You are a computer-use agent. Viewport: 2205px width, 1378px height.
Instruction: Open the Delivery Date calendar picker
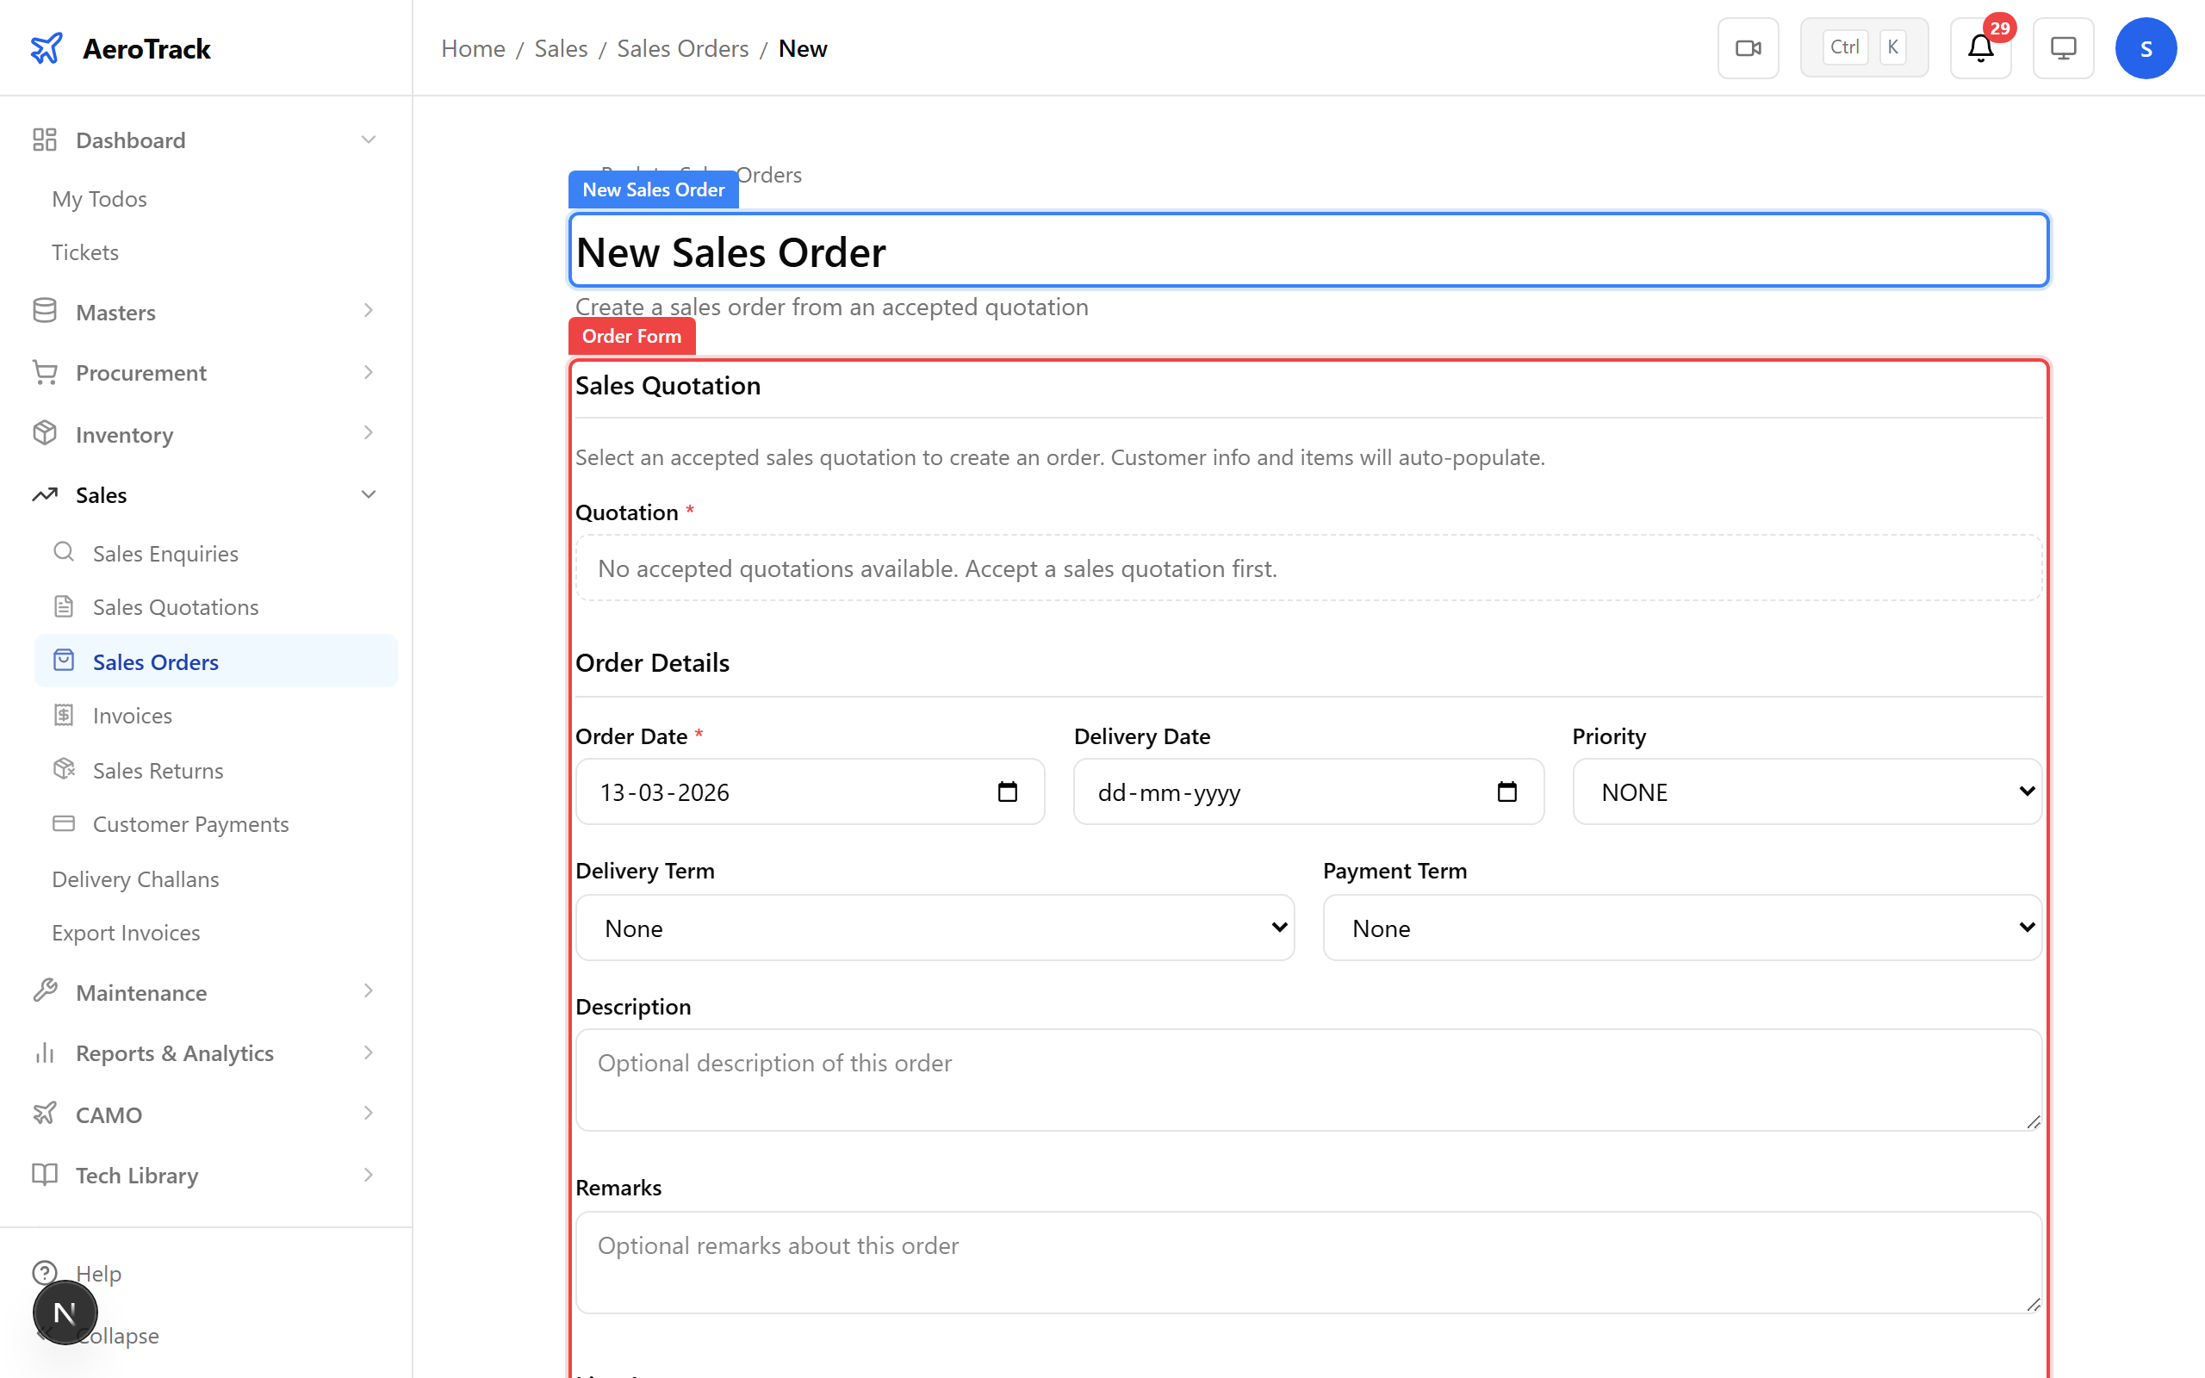point(1508,792)
